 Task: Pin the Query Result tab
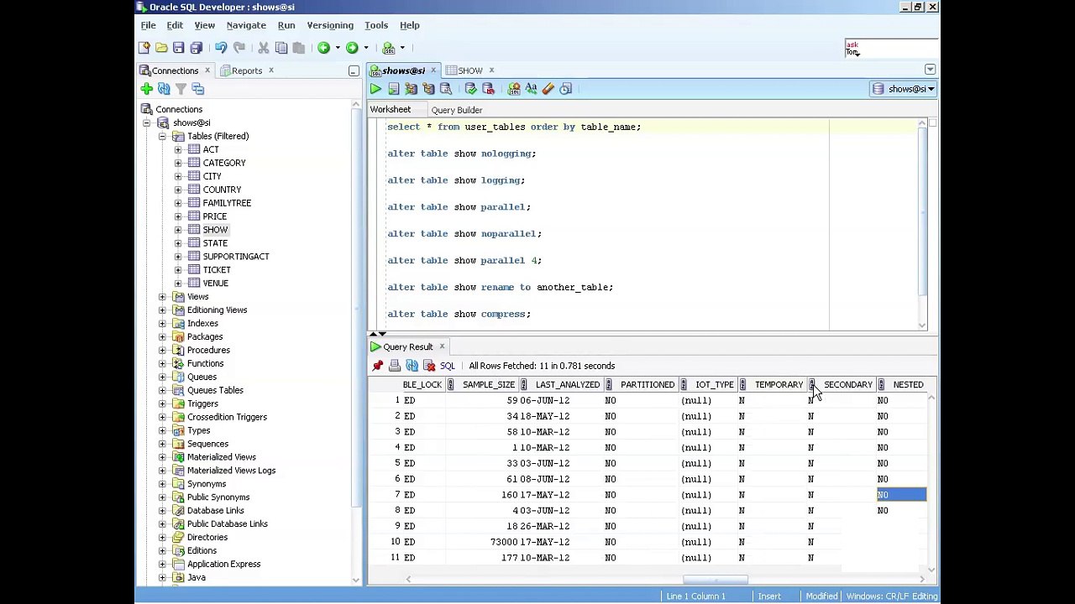click(x=378, y=366)
